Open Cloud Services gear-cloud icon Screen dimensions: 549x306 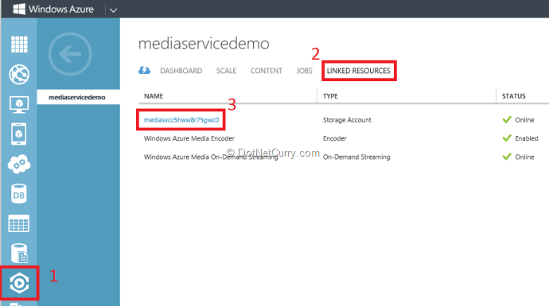(x=19, y=164)
